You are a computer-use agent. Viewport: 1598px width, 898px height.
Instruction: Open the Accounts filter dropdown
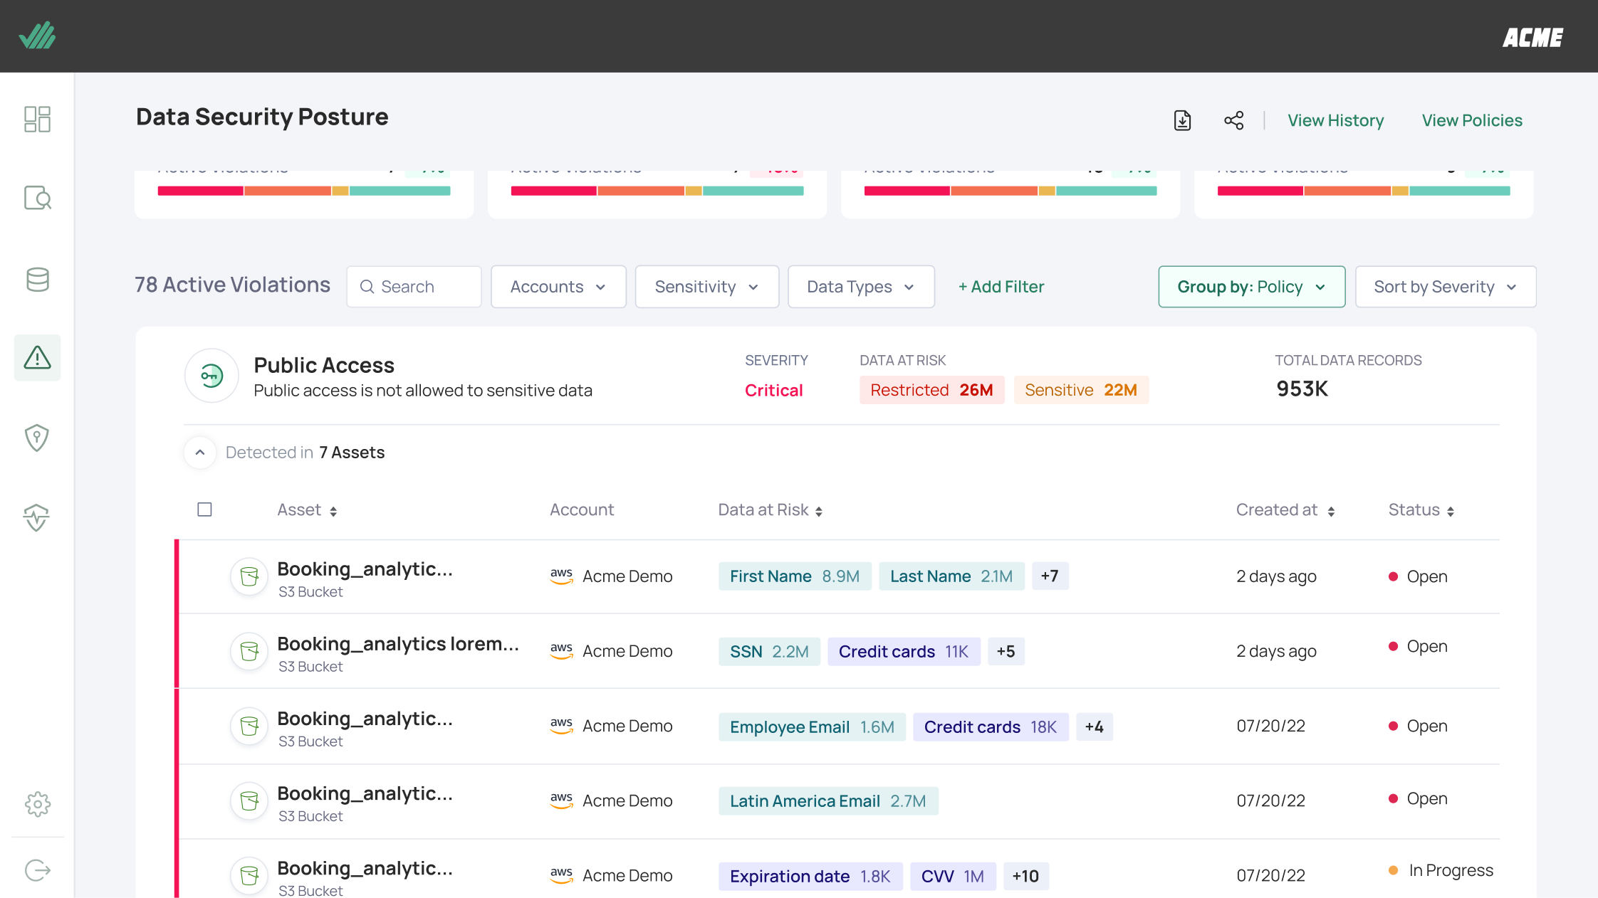click(x=558, y=287)
